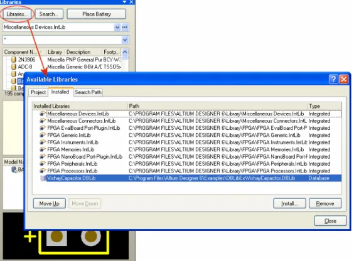This screenshot has width=354, height=261.
Task: Expand the component filter dropdown arrow
Action: pyautogui.click(x=125, y=40)
